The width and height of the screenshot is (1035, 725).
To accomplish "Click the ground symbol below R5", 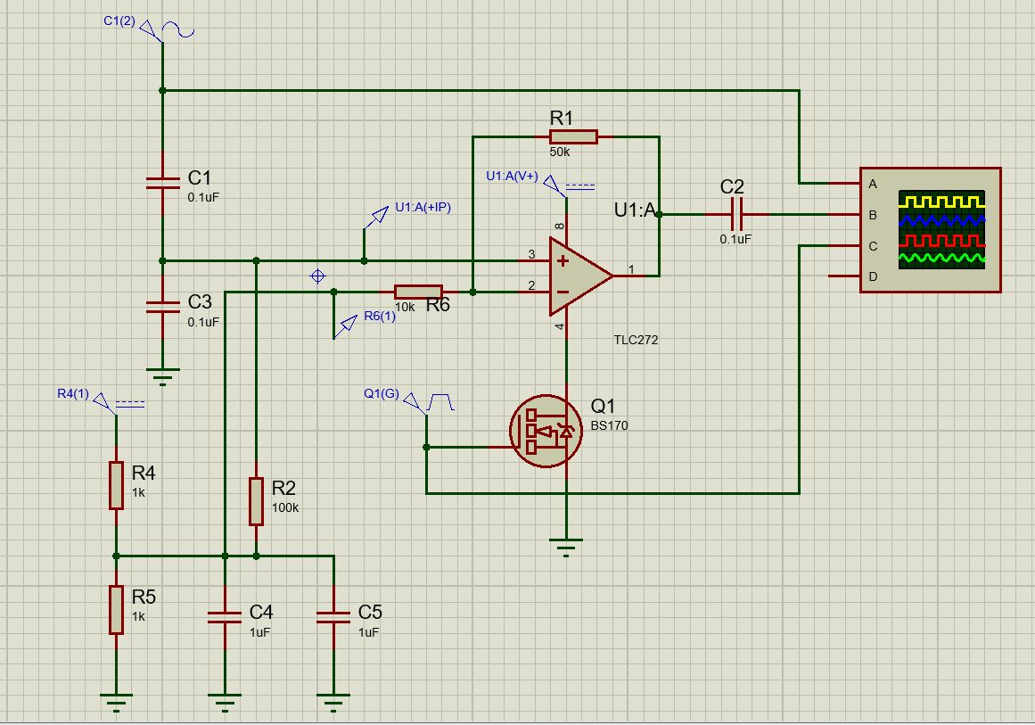I will coord(116,703).
